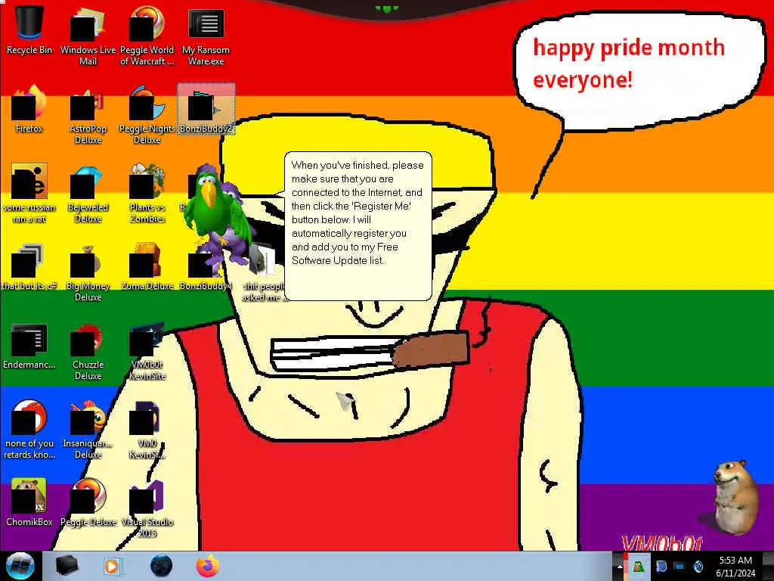Select Insaniquarium Deluxe fish icon
Viewport: 774px width, 581px height.
pyautogui.click(x=88, y=430)
